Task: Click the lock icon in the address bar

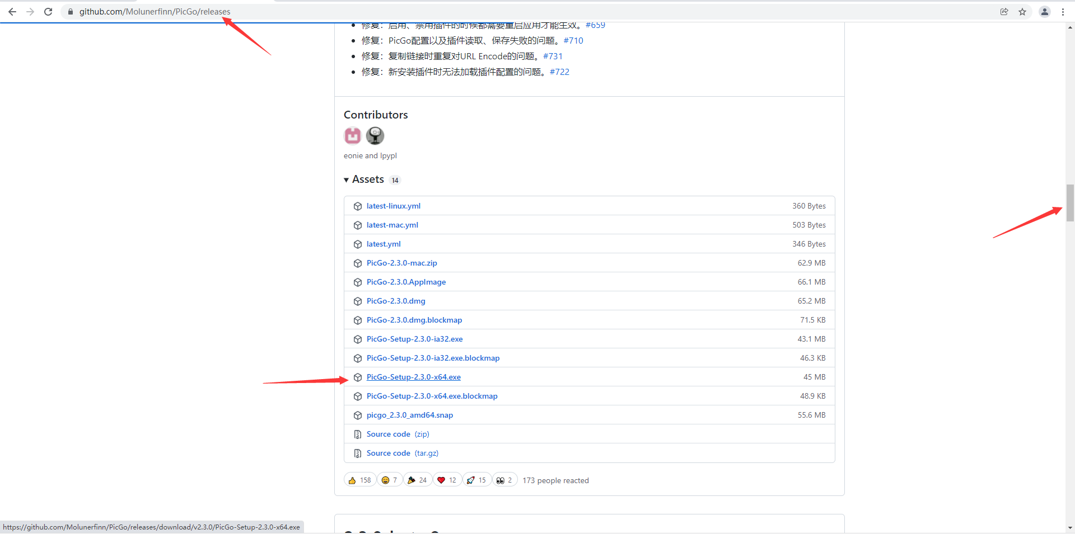Action: coord(71,12)
